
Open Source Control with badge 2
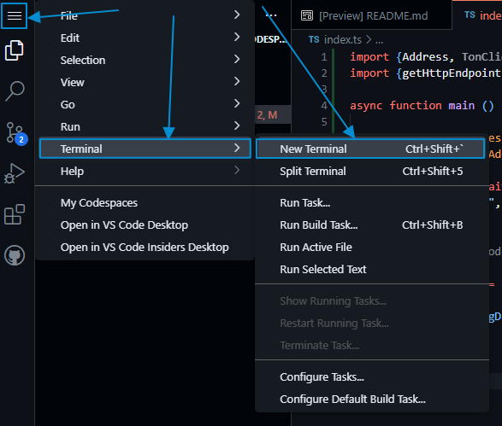click(16, 133)
